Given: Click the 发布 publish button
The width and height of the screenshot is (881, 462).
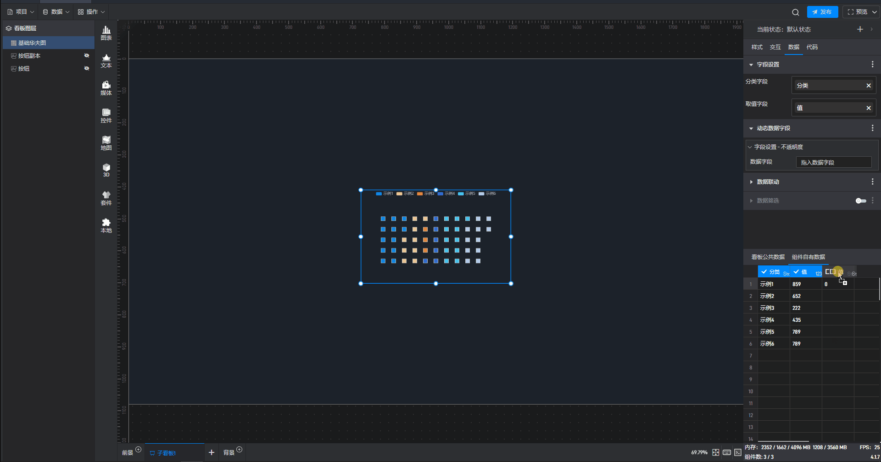Looking at the screenshot, I should click(x=822, y=12).
